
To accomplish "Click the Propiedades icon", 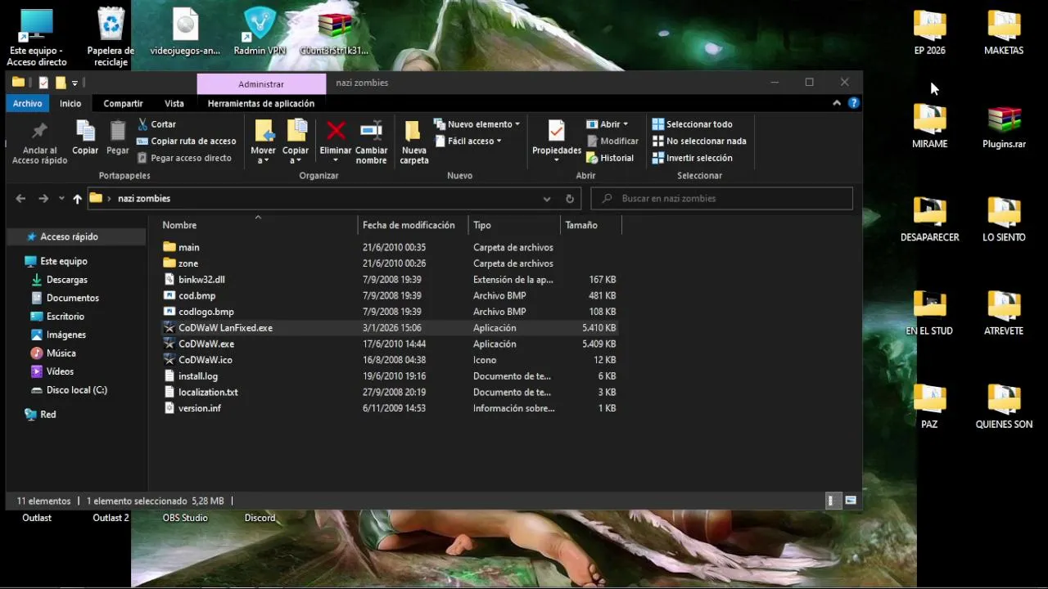I will click(x=557, y=131).
